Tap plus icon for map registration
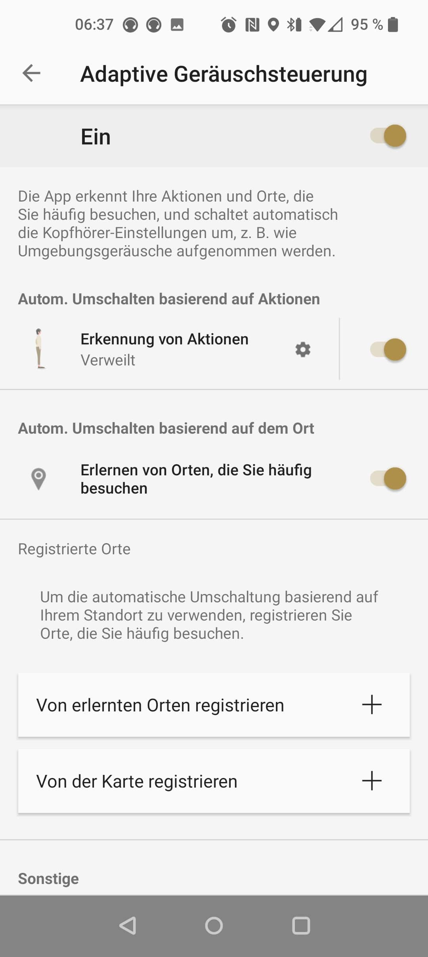 tap(371, 781)
